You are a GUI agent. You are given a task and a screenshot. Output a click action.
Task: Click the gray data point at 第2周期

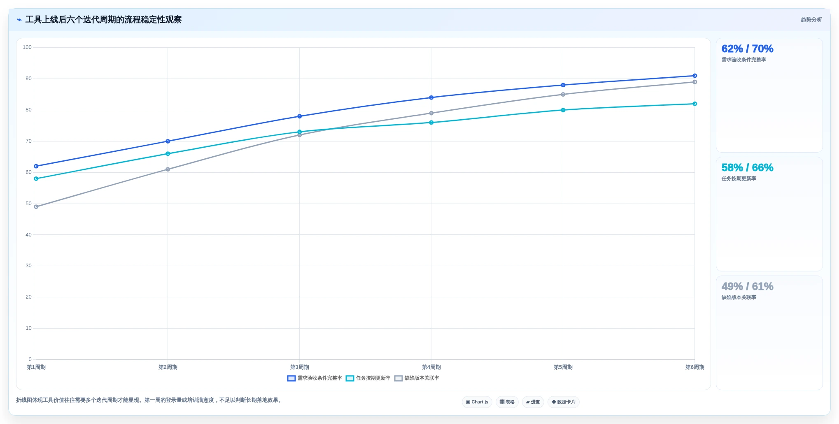(168, 169)
